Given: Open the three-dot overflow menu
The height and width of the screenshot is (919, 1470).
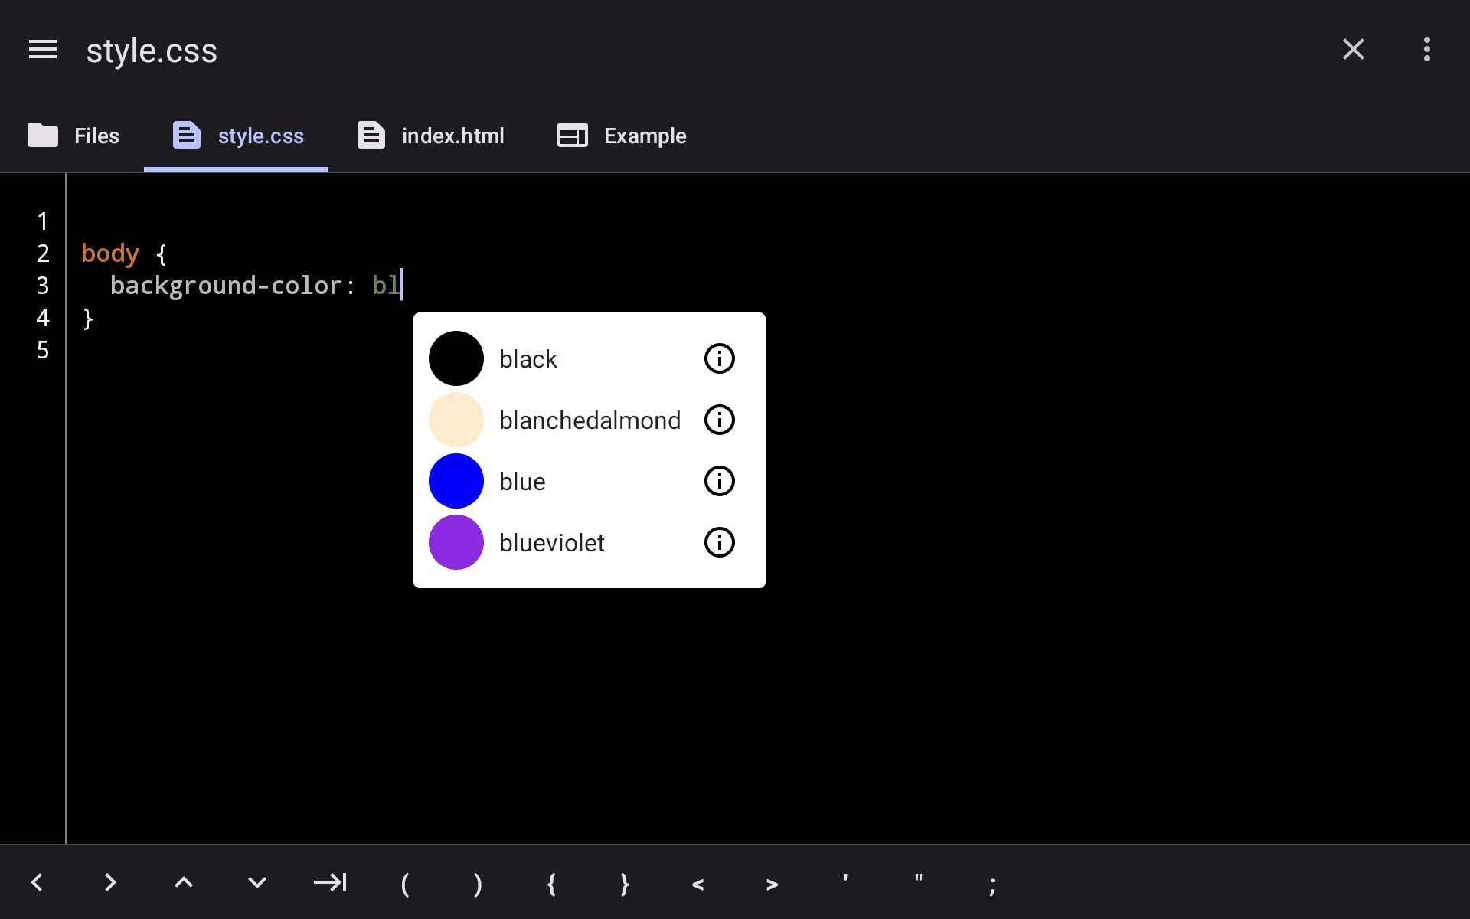Looking at the screenshot, I should point(1426,50).
